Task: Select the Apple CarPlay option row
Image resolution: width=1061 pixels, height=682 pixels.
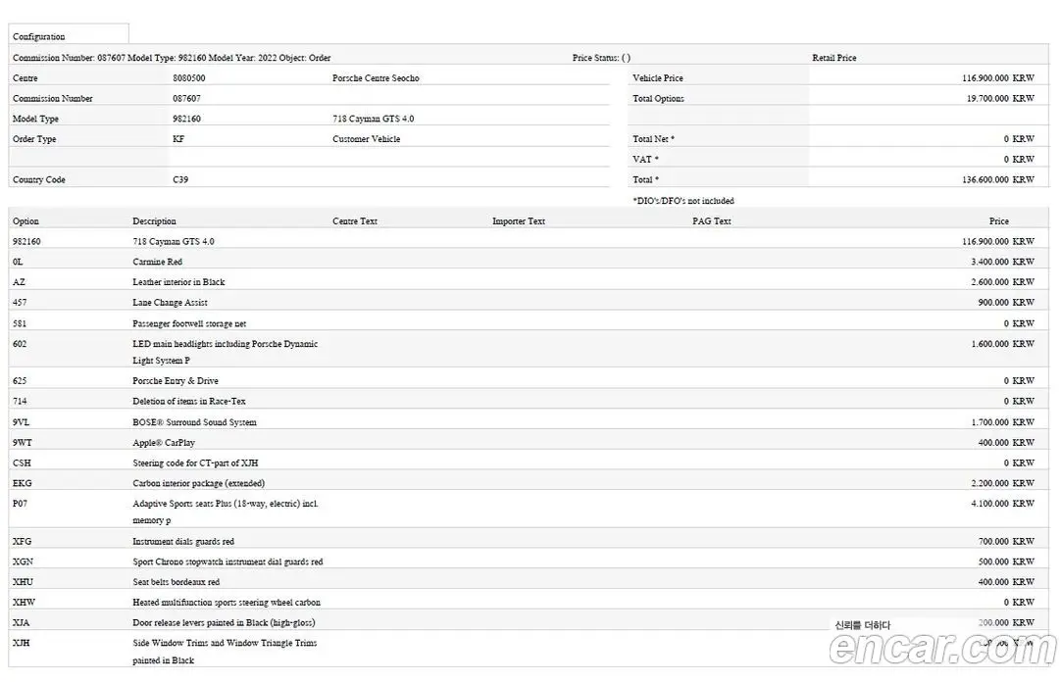Action: [529, 442]
